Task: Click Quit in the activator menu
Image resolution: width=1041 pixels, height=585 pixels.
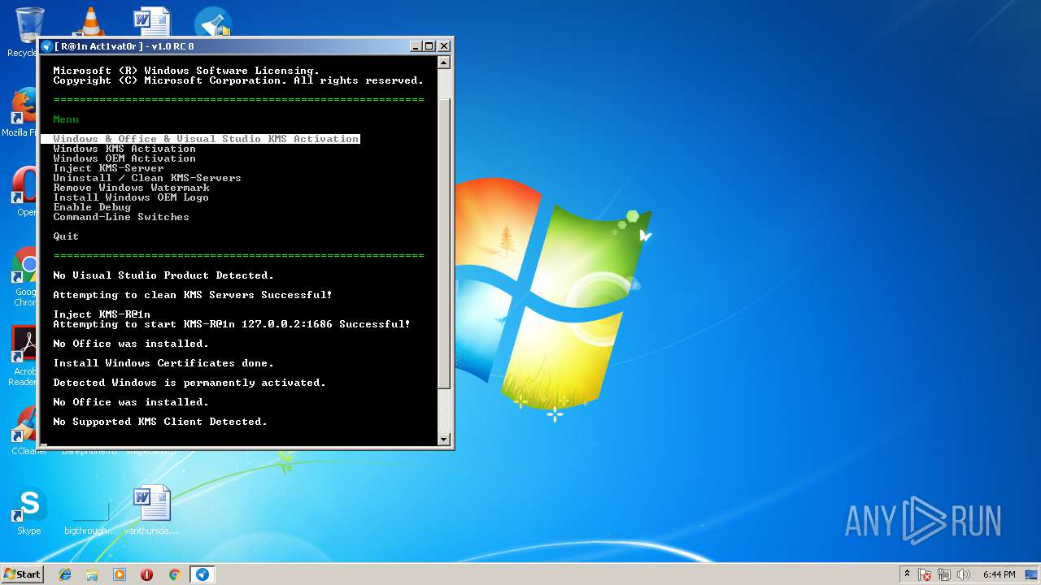Action: tap(66, 236)
